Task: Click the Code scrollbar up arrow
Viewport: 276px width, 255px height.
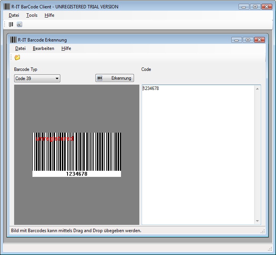Action: point(257,89)
